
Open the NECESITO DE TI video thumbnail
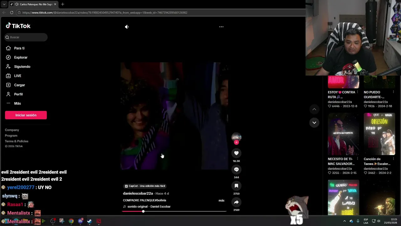343,134
